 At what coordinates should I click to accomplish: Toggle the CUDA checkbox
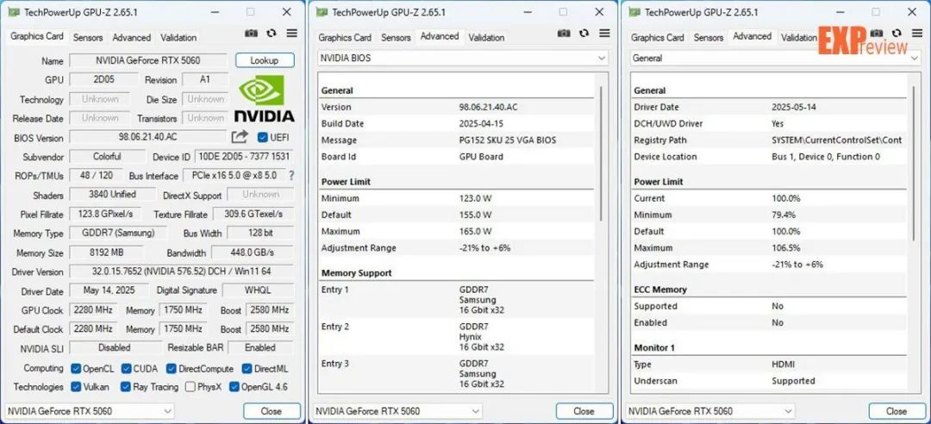click(x=127, y=369)
